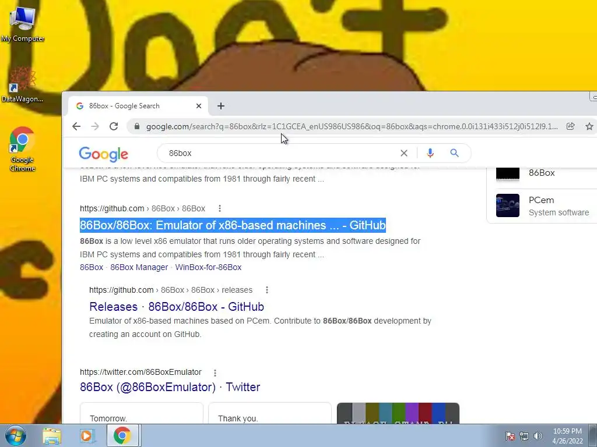Open the WinBox-for-86Box sitelink
597x447 pixels.
(x=208, y=267)
